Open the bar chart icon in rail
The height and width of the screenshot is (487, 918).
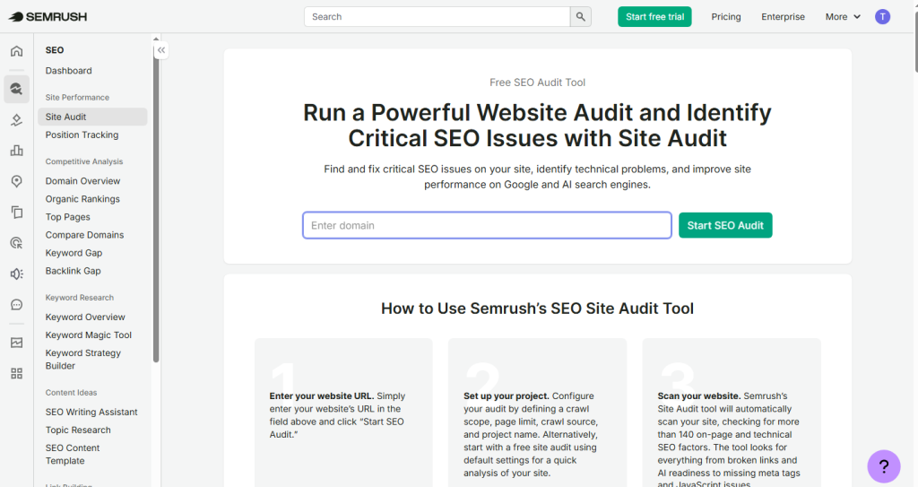[x=16, y=151]
